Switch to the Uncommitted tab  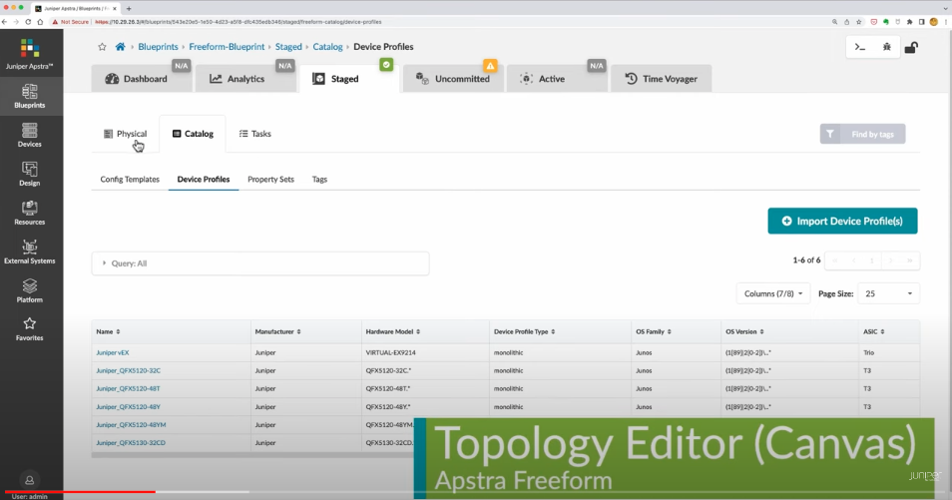click(454, 79)
